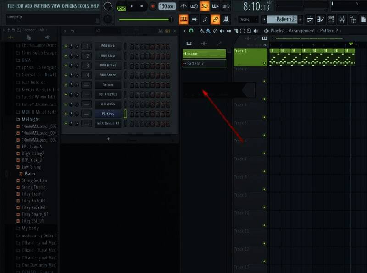The height and width of the screenshot is (273, 367).
Task: Click the Serum channel button
Action: tap(108, 85)
